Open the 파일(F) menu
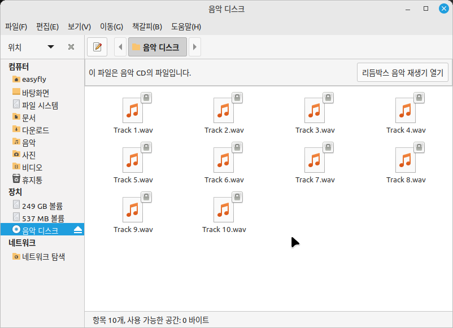The width and height of the screenshot is (453, 328). [16, 27]
